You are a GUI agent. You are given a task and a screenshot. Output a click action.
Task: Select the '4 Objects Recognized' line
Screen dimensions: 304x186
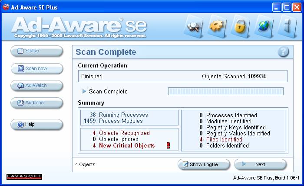coord(121,133)
